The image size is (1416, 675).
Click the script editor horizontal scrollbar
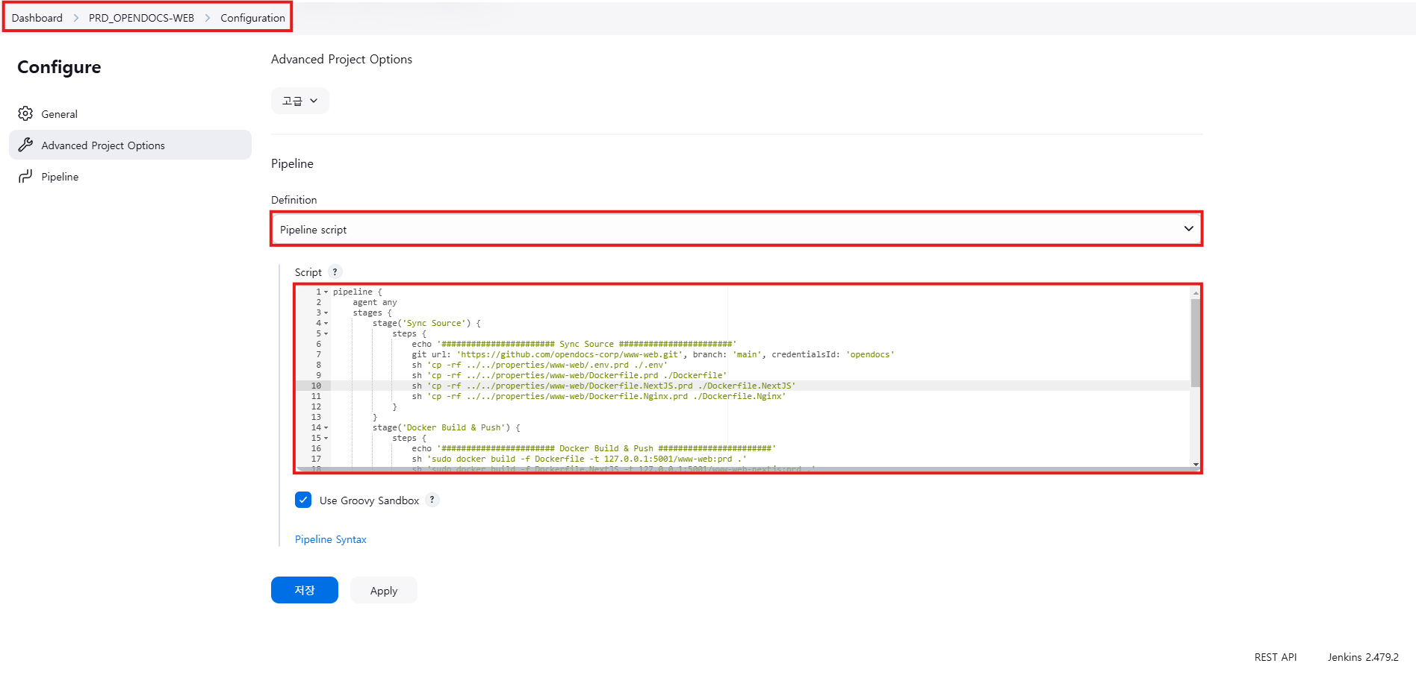click(x=743, y=469)
